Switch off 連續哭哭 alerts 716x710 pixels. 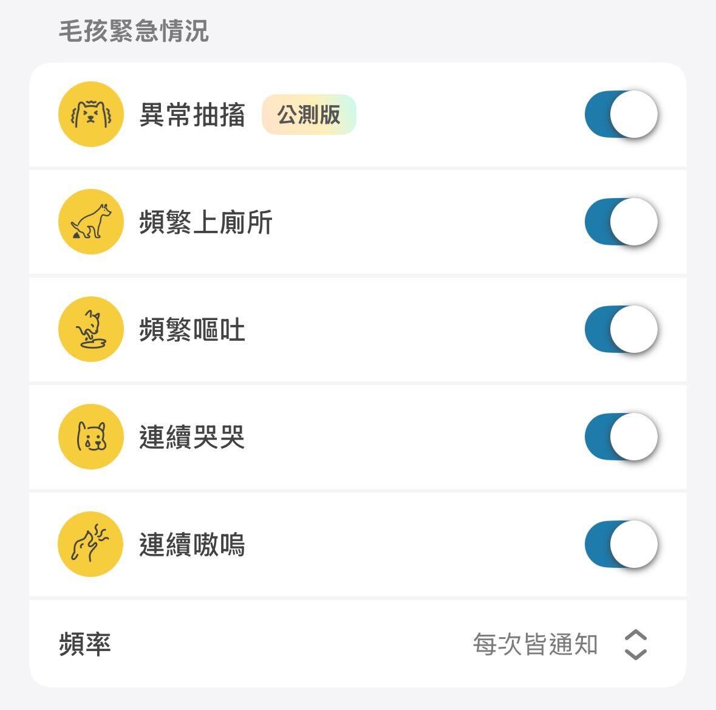pos(621,437)
